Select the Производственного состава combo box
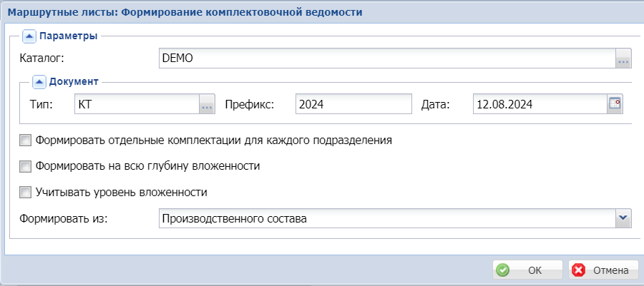This screenshot has width=644, height=286. click(386, 218)
